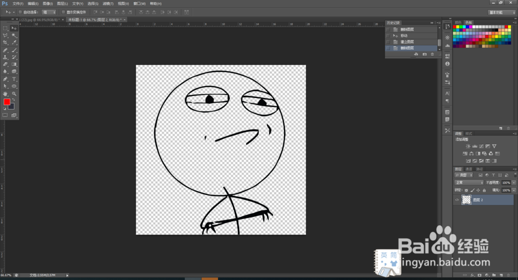
Task: Select the Eraser tool
Action: click(5, 64)
